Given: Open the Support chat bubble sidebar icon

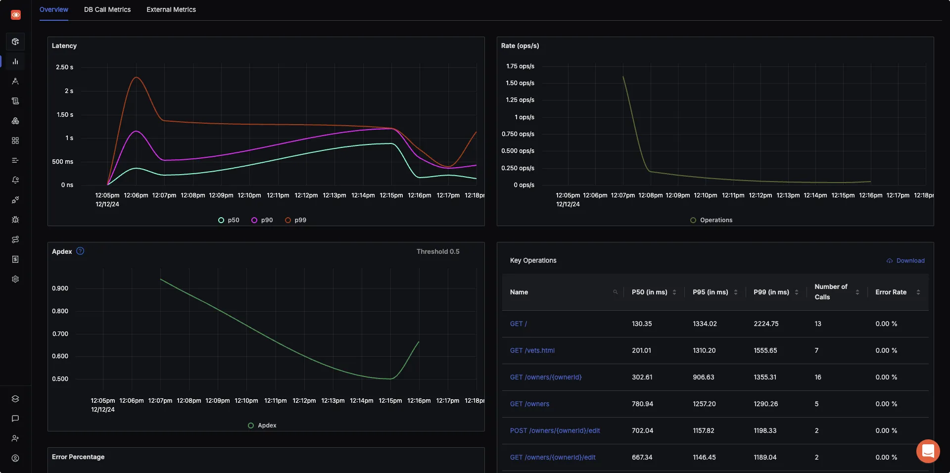Looking at the screenshot, I should coord(15,419).
